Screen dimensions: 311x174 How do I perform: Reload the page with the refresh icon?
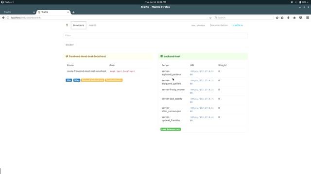tap(210, 18)
